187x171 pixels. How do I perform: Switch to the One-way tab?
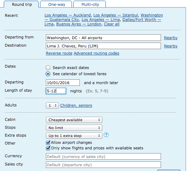(x=56, y=4)
